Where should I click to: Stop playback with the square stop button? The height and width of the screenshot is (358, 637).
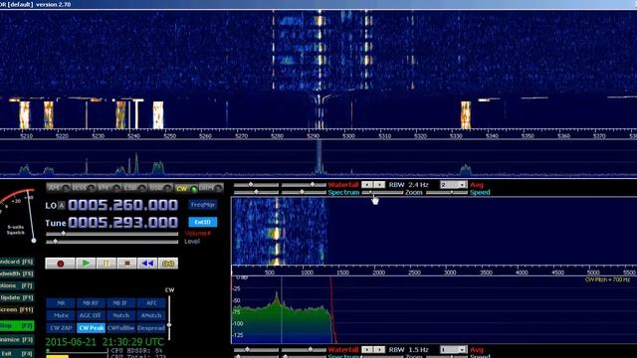127,264
